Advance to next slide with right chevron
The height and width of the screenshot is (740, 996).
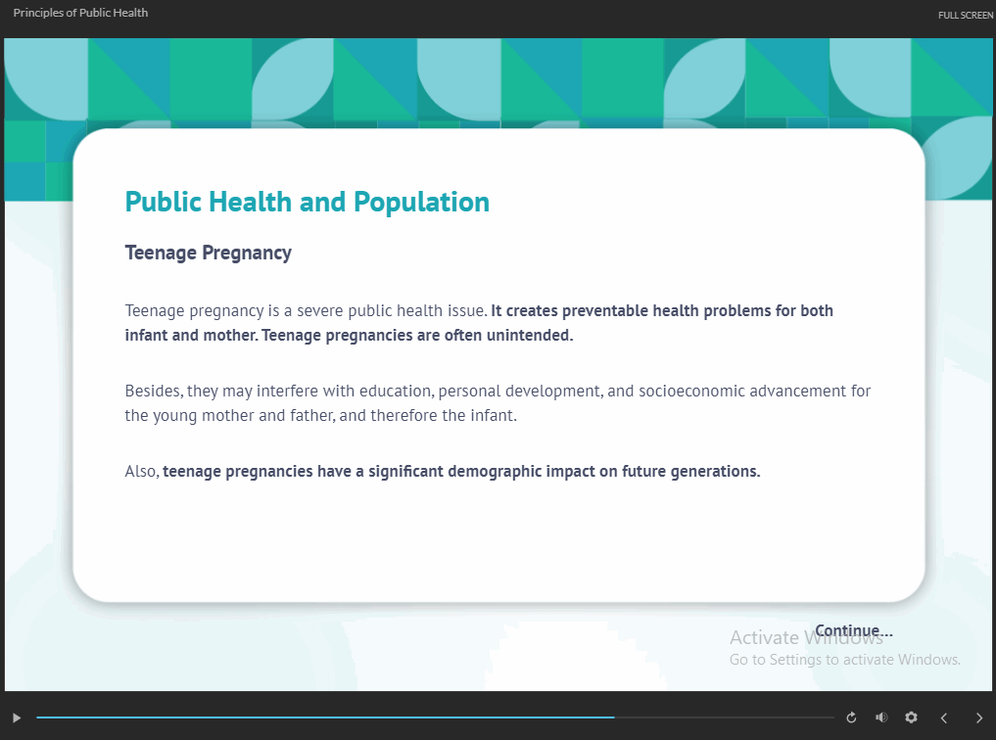pyautogui.click(x=978, y=717)
